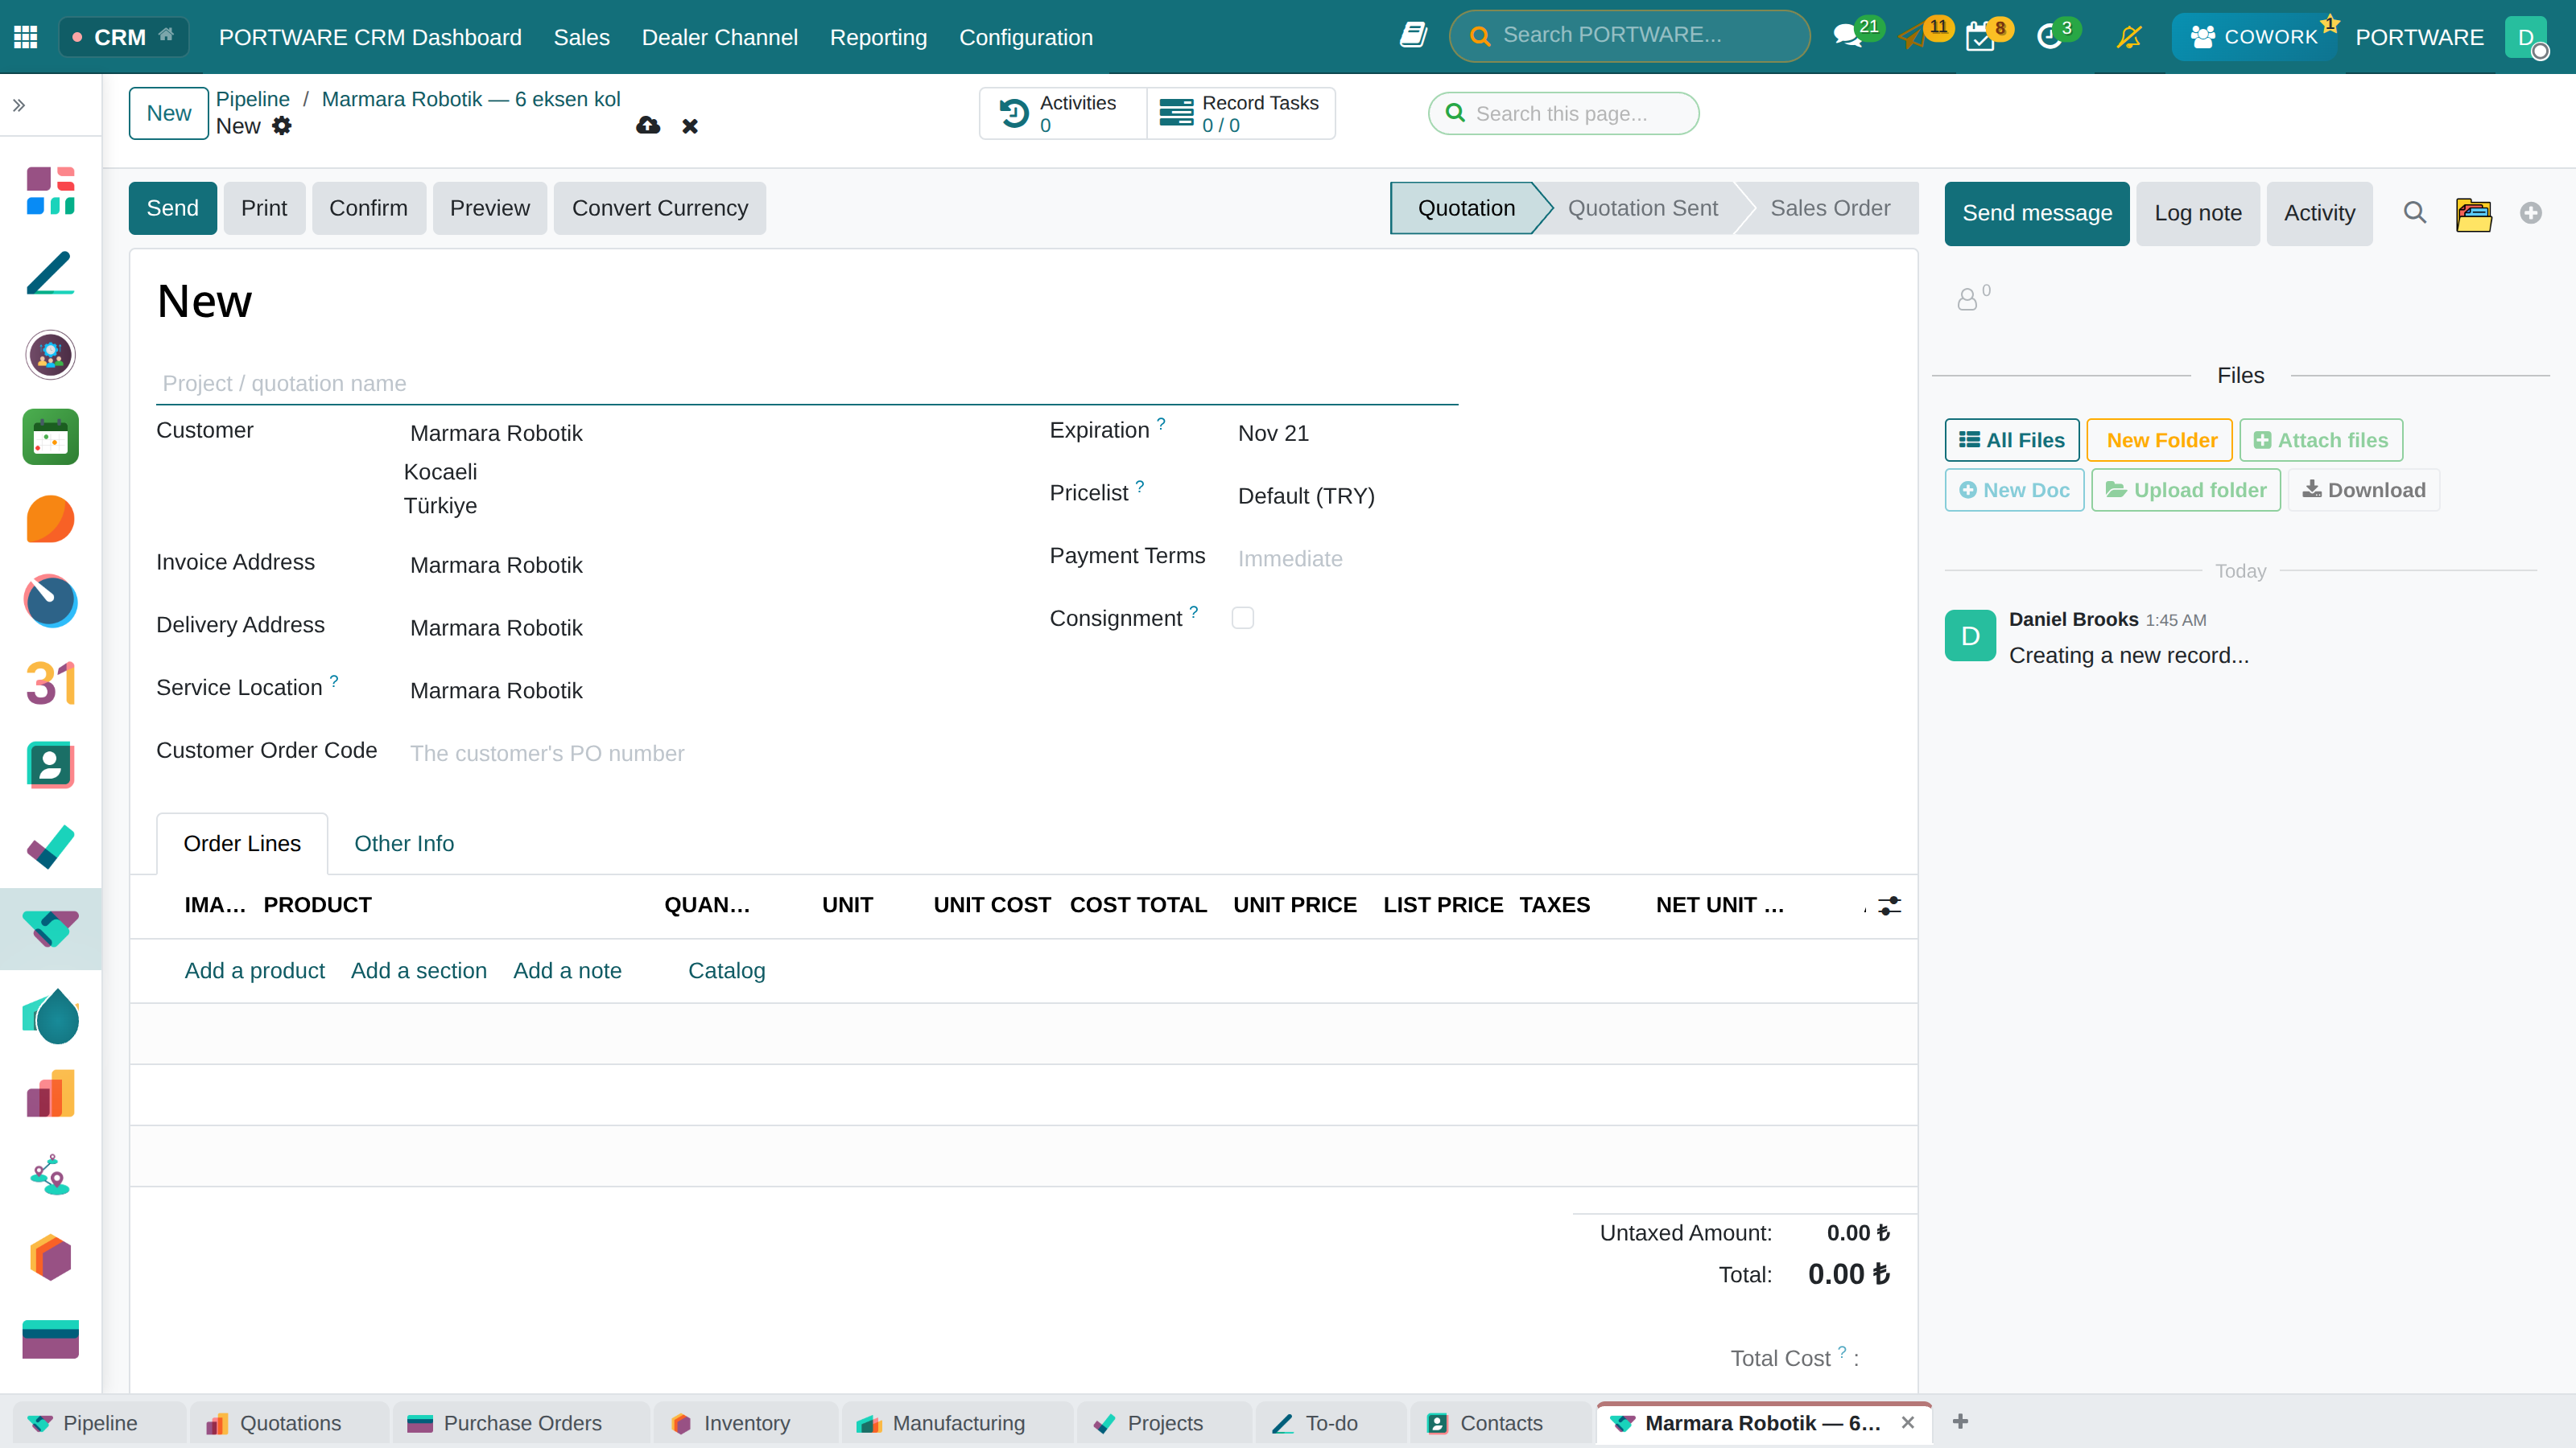The width and height of the screenshot is (2576, 1448).
Task: Open the Catalog link
Action: [x=726, y=970]
